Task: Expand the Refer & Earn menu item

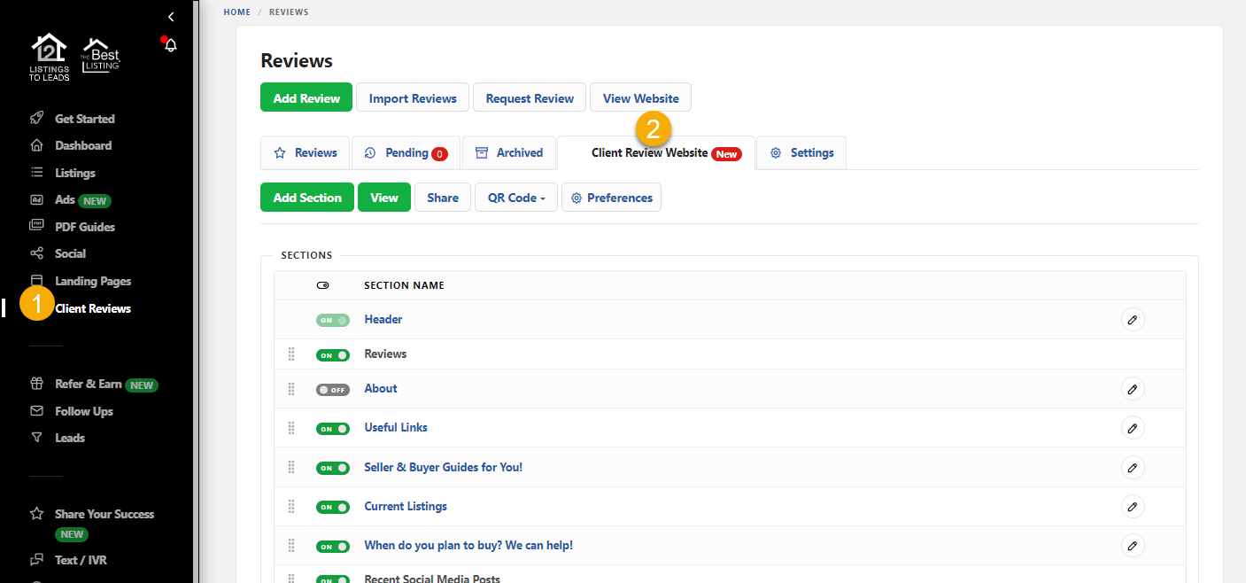Action: [88, 384]
